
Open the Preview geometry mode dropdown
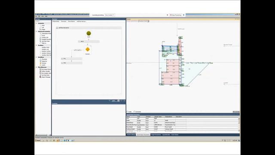pos(144,21)
